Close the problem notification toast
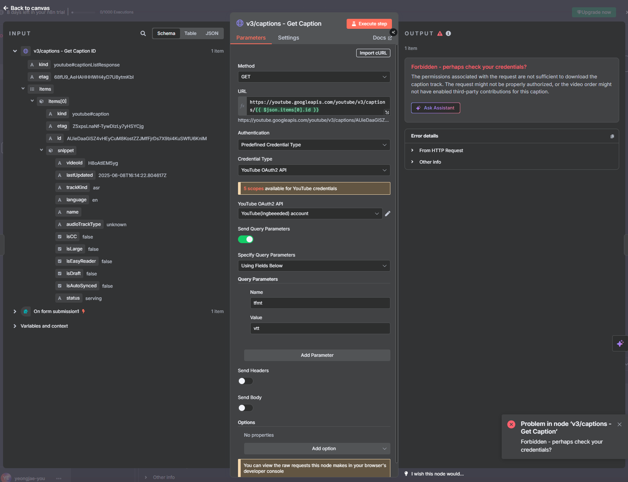Viewport: 628px width, 482px height. (620, 424)
